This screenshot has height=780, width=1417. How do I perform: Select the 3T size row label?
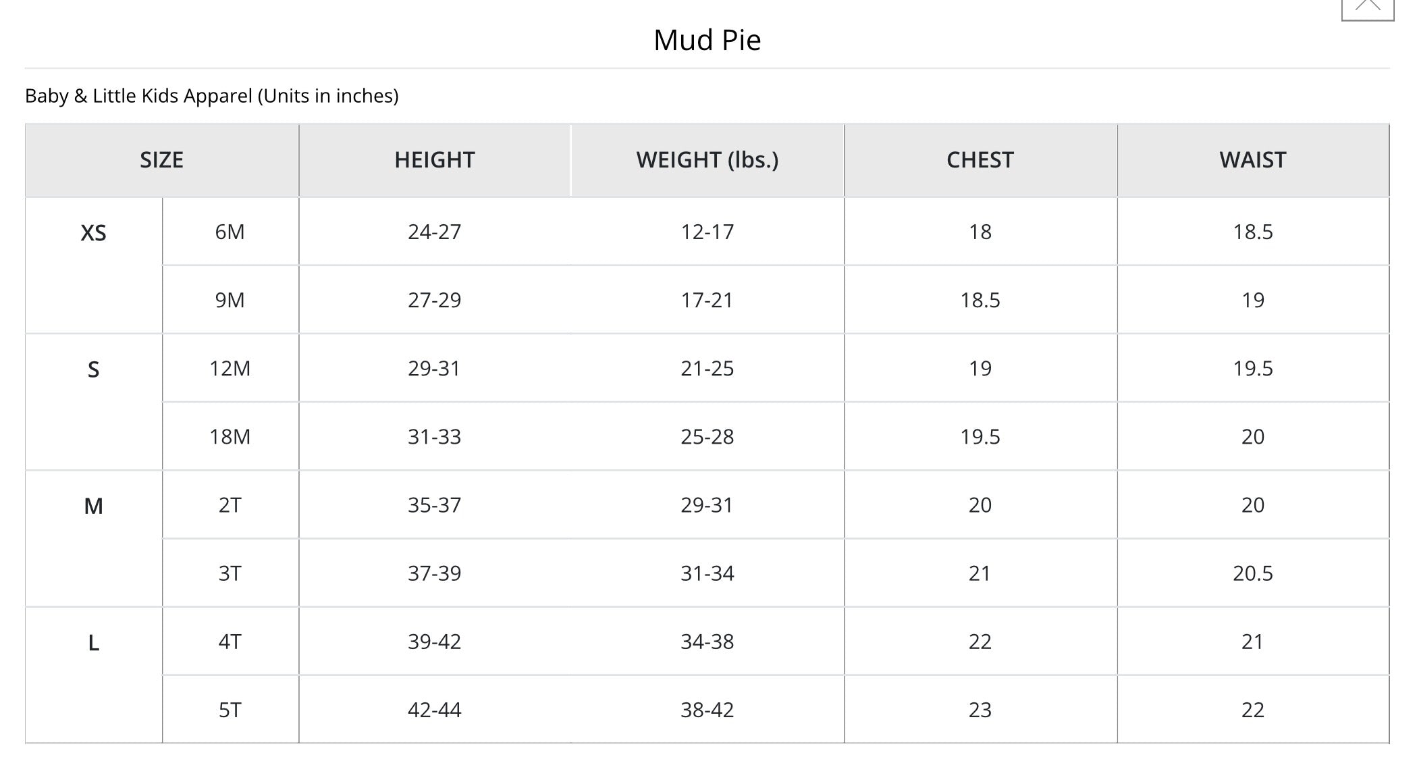tap(230, 573)
